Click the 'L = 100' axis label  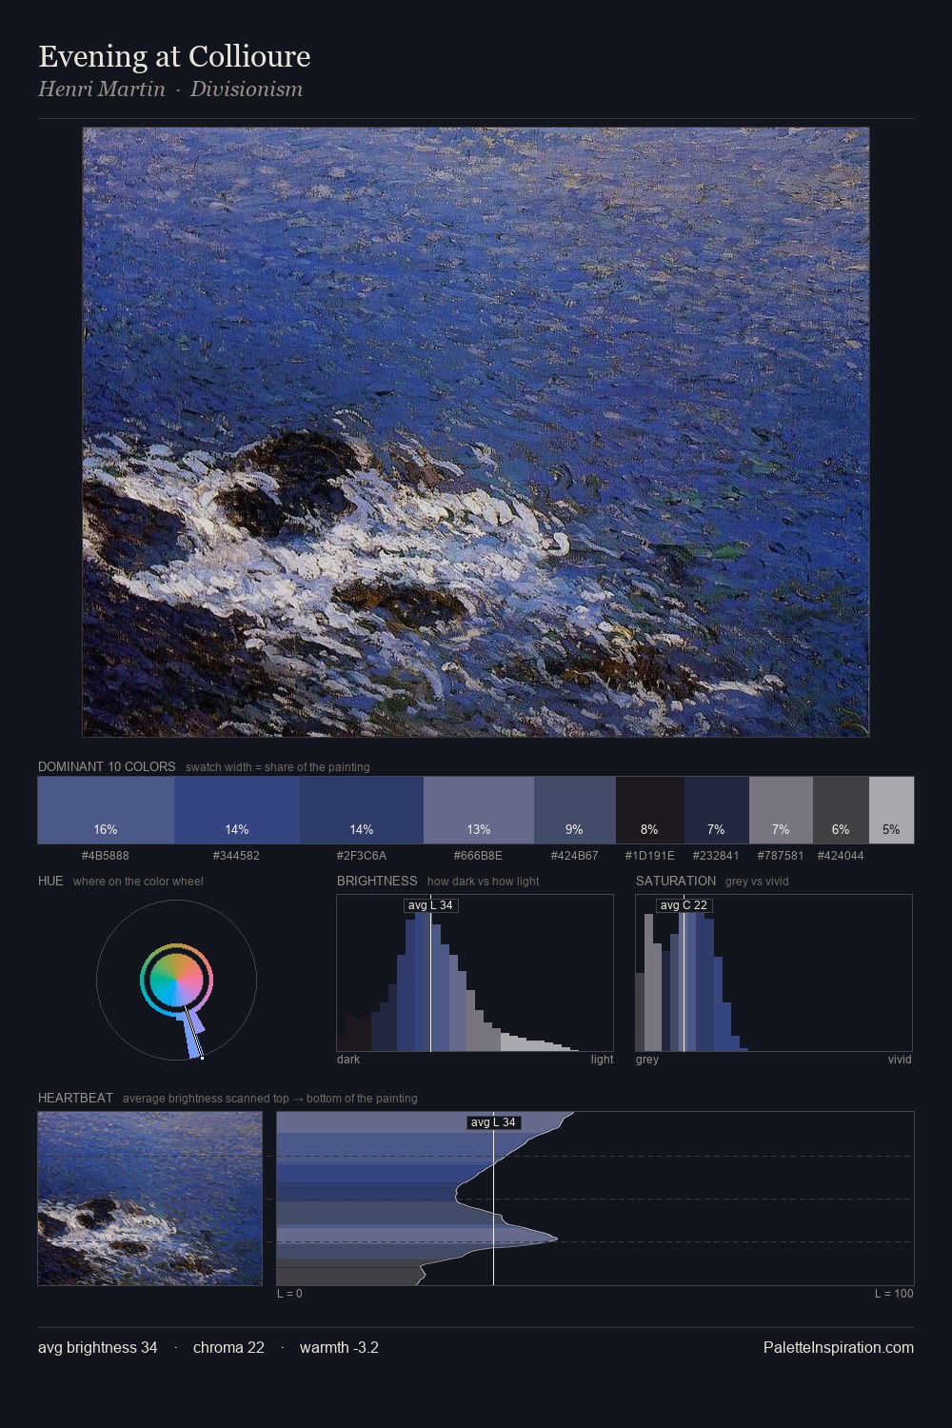point(894,1294)
